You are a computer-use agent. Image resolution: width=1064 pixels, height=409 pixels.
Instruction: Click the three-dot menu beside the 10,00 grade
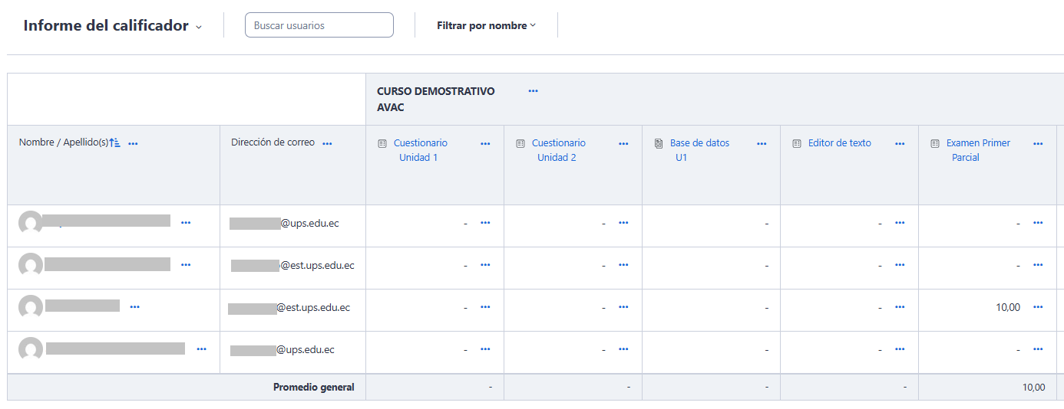point(1038,307)
